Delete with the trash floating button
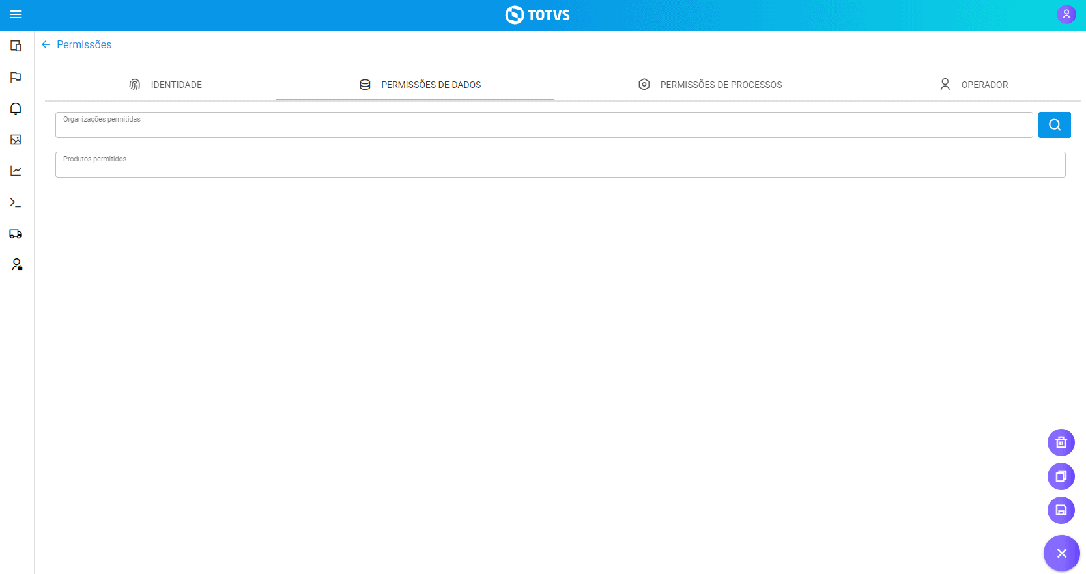This screenshot has height=574, width=1086. [x=1061, y=443]
